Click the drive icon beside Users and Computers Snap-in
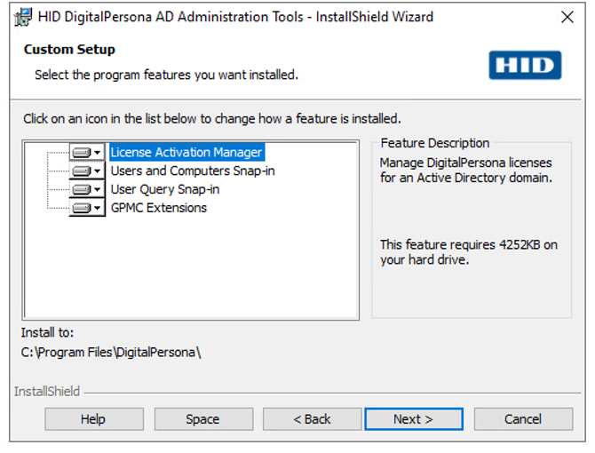 point(82,171)
